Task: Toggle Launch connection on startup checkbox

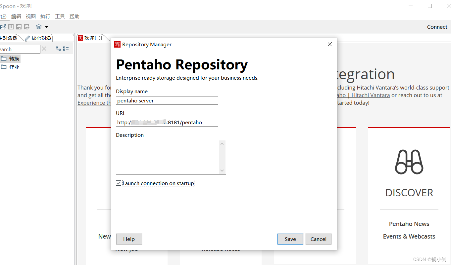Action: [119, 183]
